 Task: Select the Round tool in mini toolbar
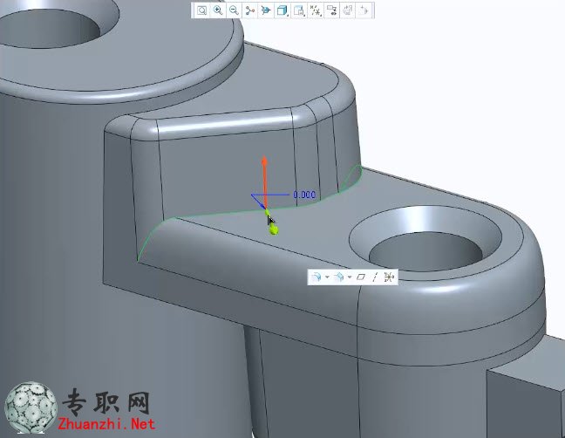(316, 277)
